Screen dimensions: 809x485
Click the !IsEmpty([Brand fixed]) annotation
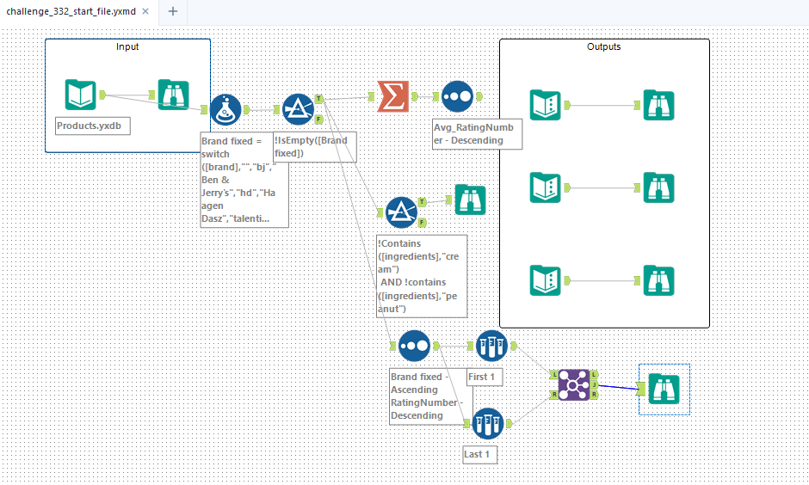click(315, 147)
